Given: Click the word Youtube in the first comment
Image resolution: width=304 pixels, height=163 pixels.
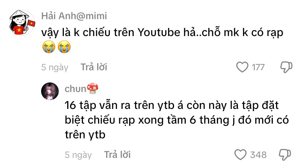Looking at the screenshot, I should (159, 32).
